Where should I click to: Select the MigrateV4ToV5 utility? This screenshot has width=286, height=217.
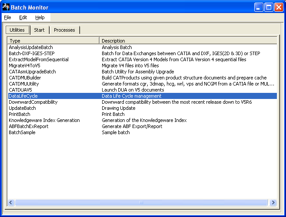24,66
